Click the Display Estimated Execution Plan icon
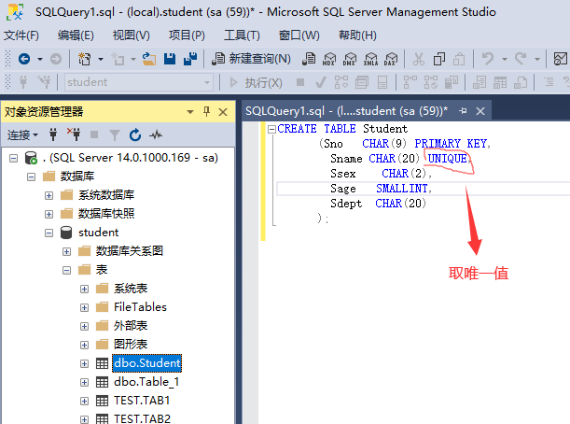The height and width of the screenshot is (424, 570). click(341, 82)
